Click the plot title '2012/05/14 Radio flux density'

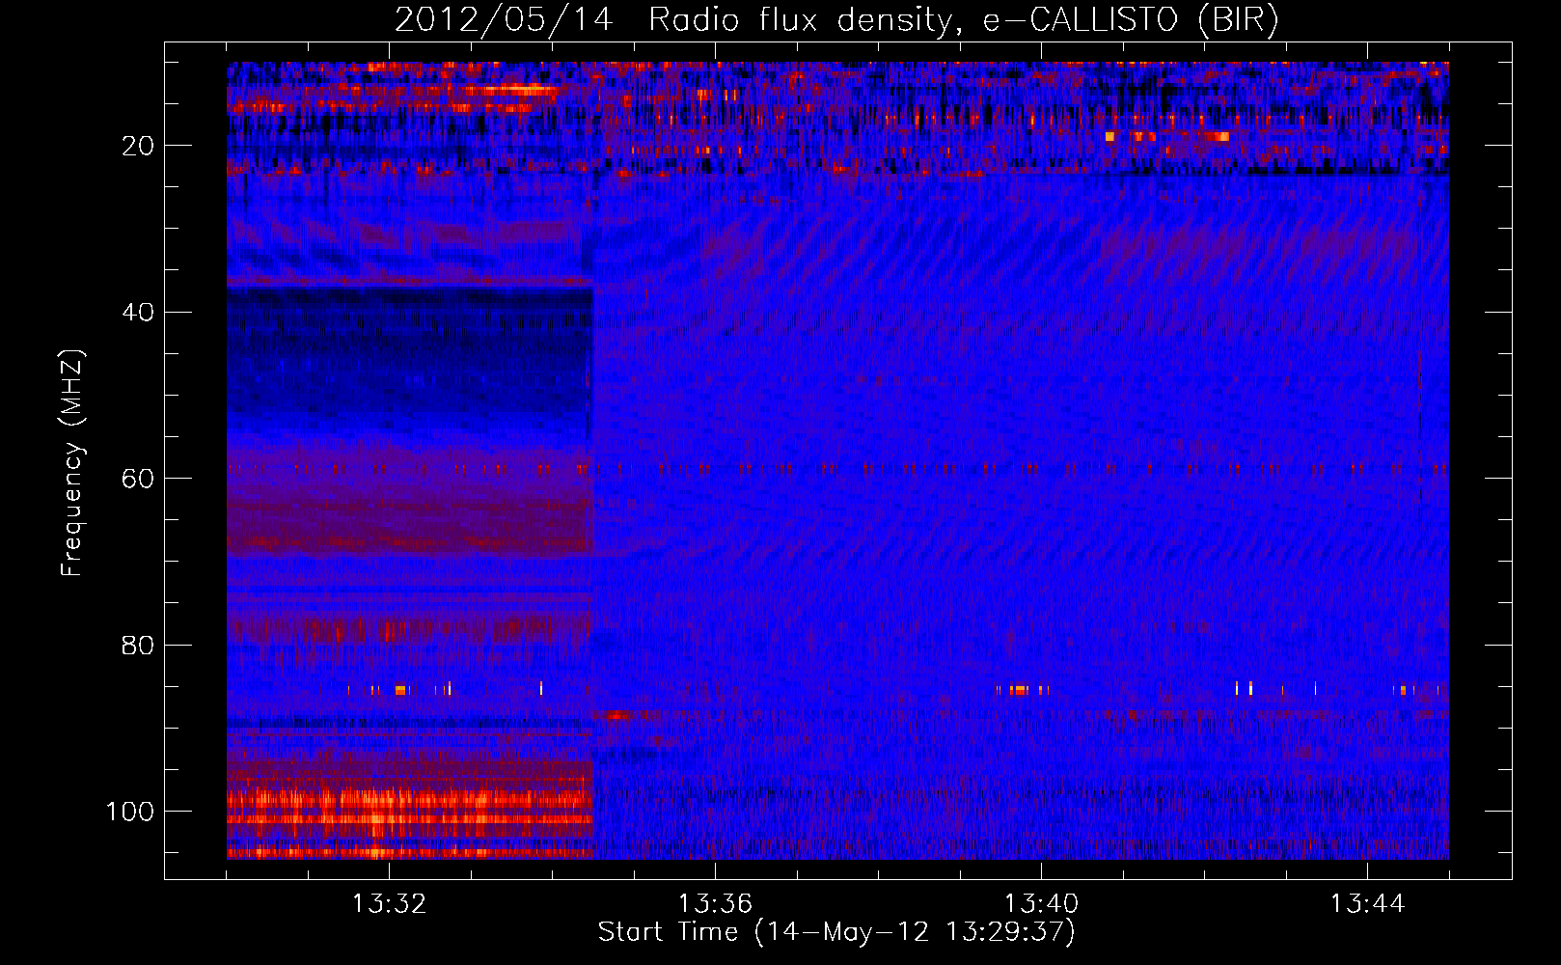point(836,20)
